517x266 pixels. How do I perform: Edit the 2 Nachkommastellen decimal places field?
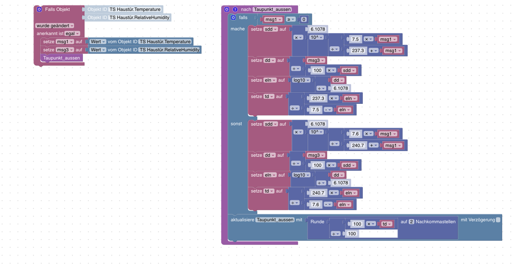[411, 222]
